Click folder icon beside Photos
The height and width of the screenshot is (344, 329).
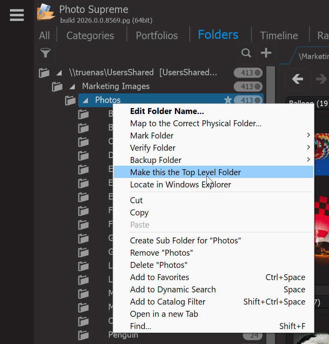(x=70, y=100)
